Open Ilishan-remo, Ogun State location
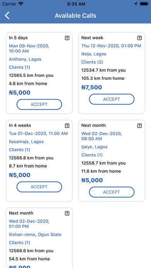Screen dimensions: 151x268 (x=35, y=234)
